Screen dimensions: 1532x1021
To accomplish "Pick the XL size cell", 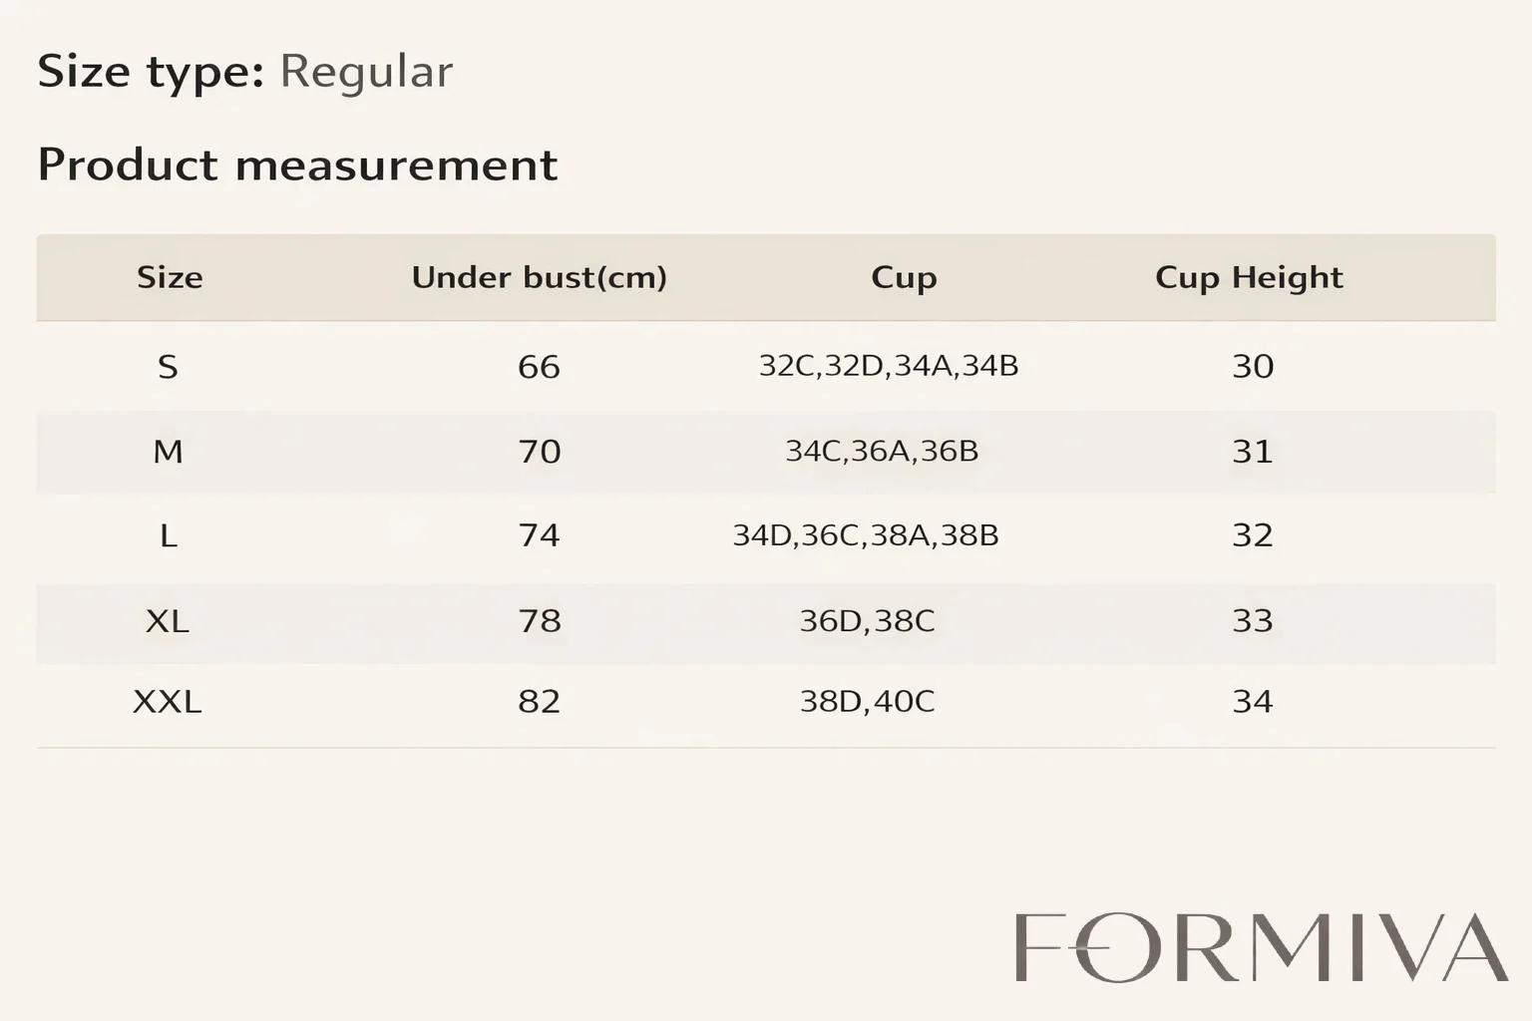I will [168, 621].
